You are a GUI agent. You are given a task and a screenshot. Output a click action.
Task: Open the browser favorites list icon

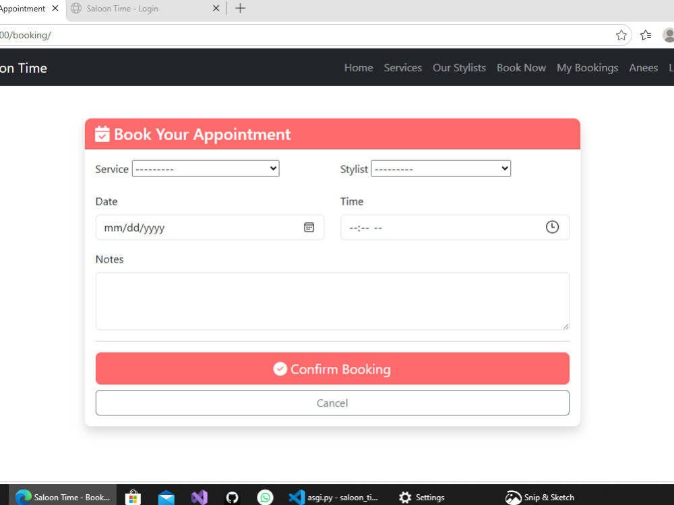point(646,35)
